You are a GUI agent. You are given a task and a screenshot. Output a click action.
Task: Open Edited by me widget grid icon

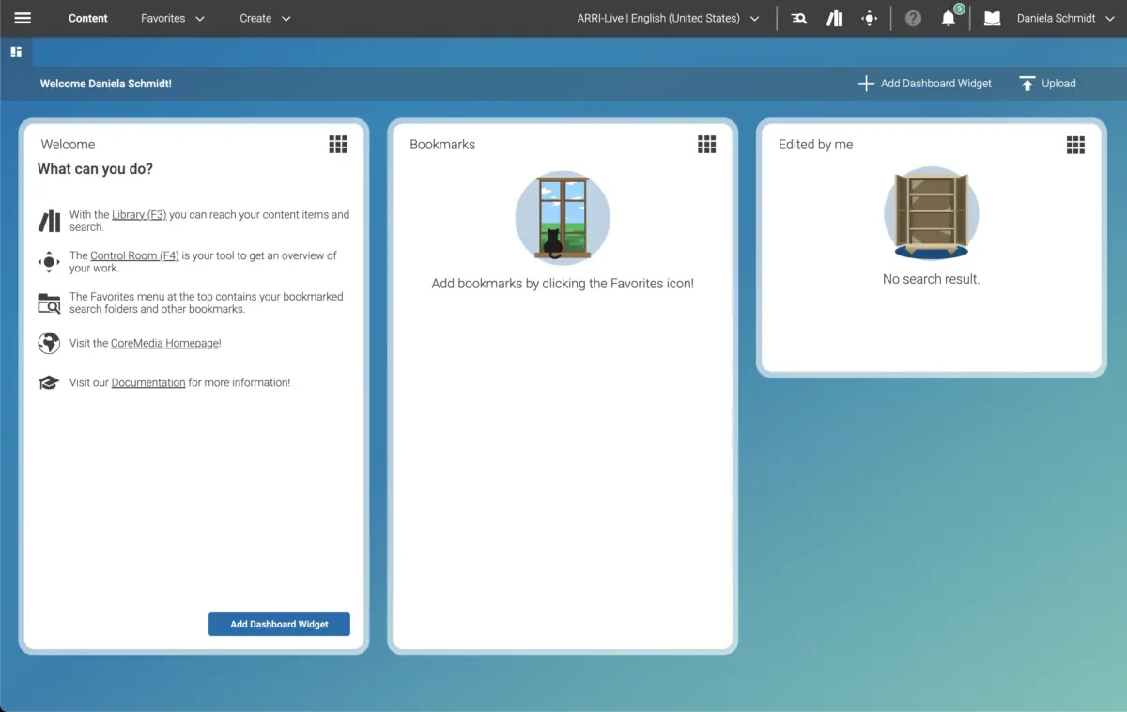(x=1075, y=144)
